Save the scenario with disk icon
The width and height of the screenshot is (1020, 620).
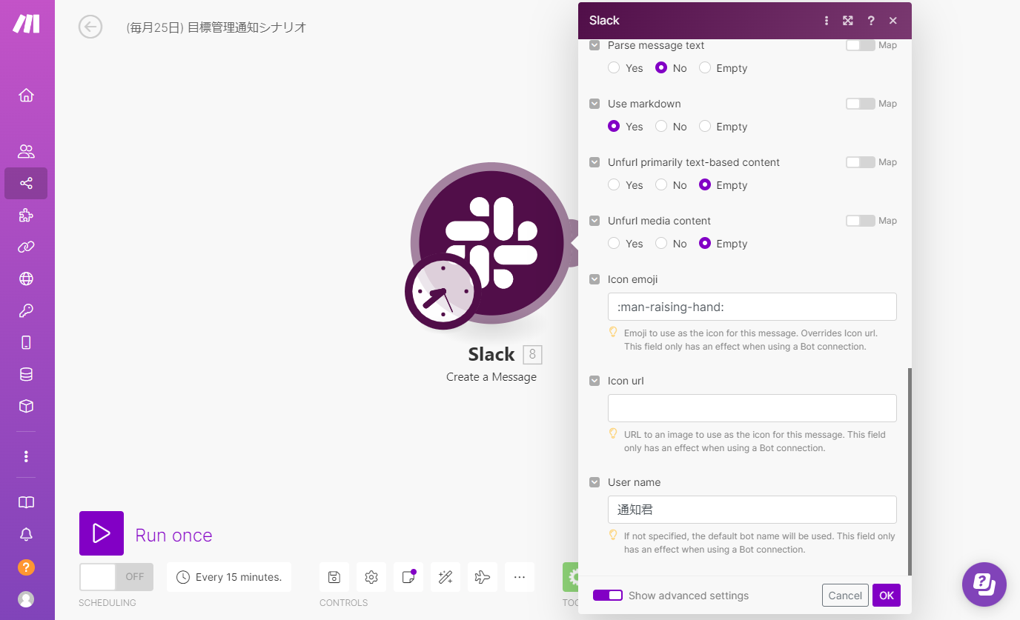point(334,577)
